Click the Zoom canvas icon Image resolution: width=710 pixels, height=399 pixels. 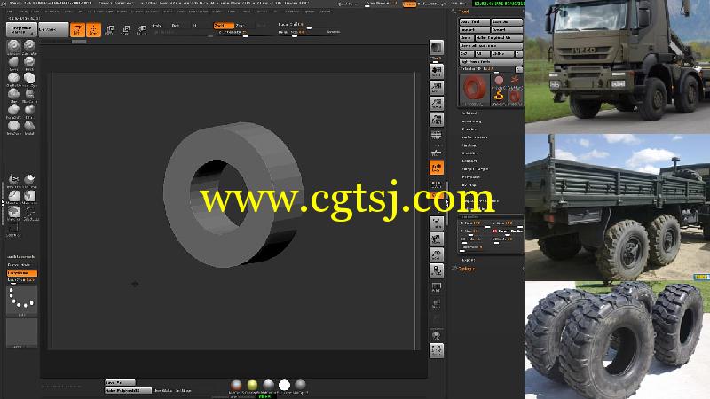click(x=437, y=88)
